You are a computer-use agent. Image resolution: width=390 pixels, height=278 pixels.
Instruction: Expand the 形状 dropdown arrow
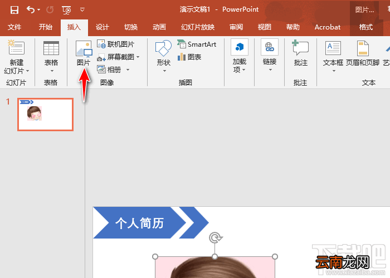click(164, 71)
